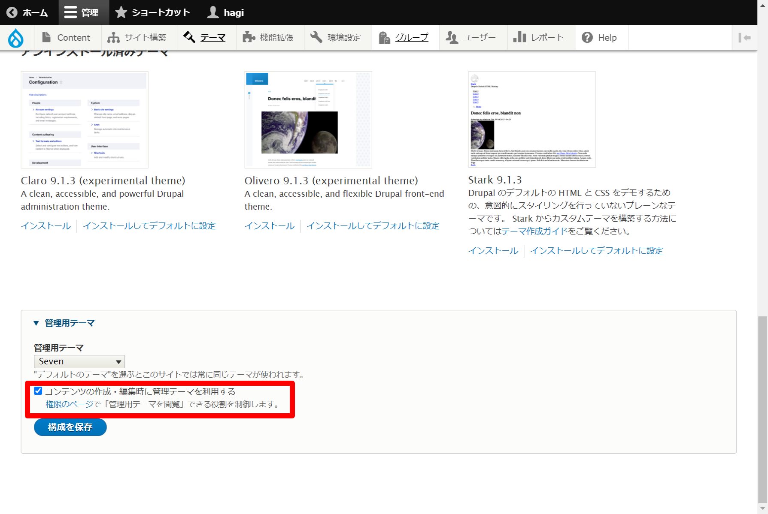Click the Claro theme screenshot thumbnail
Viewport: 768px width, 514px height.
[x=85, y=120]
